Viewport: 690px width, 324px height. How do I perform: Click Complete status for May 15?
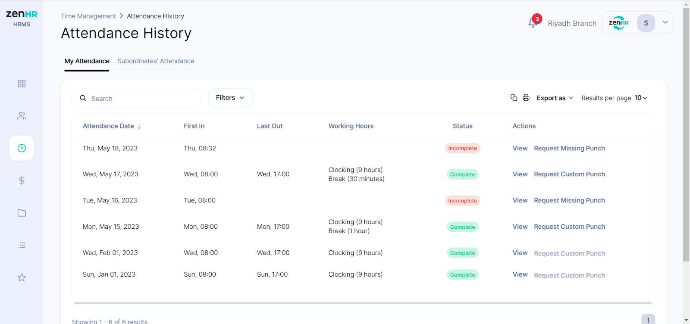coord(463,227)
